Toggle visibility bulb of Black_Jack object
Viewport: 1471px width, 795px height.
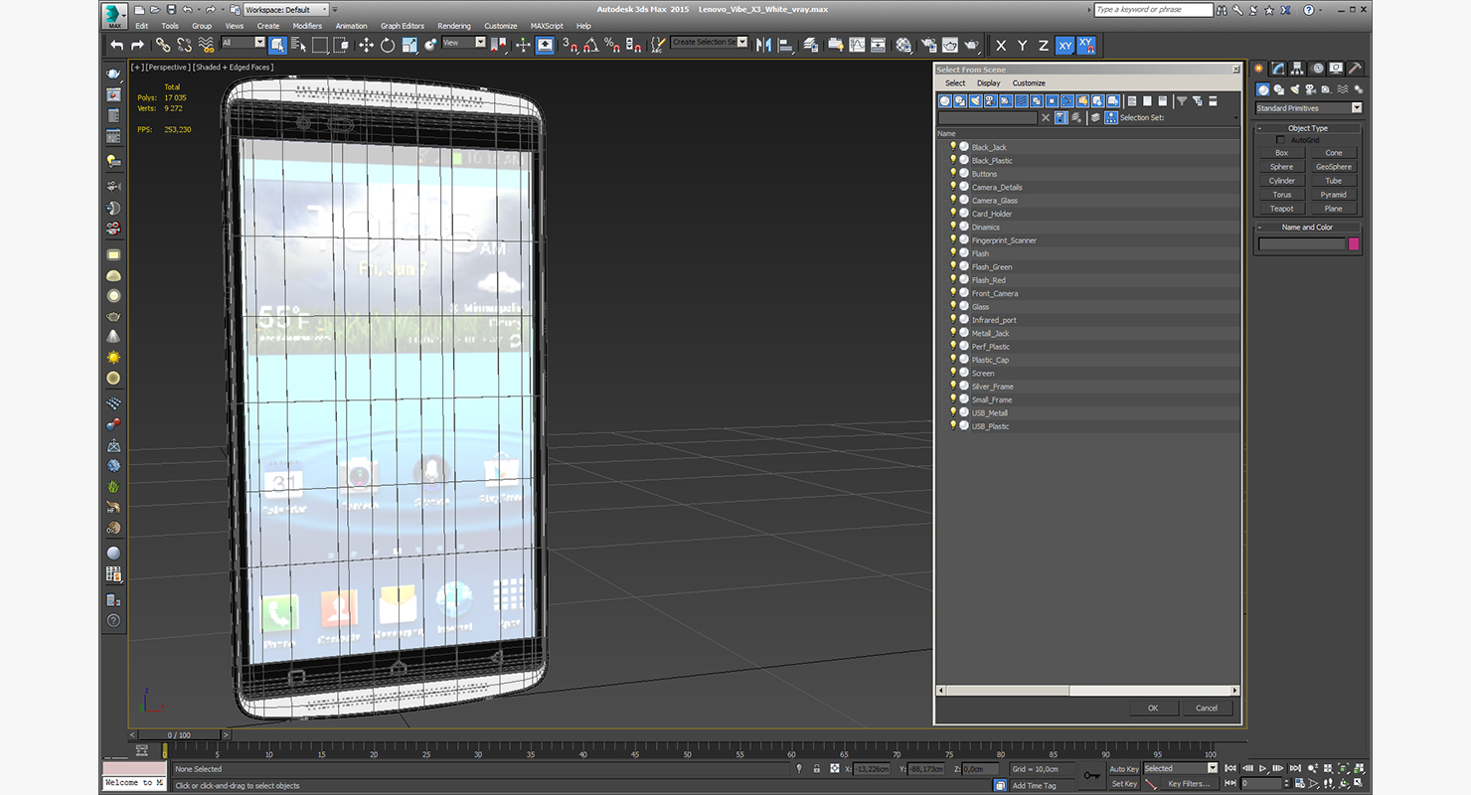[x=952, y=146]
